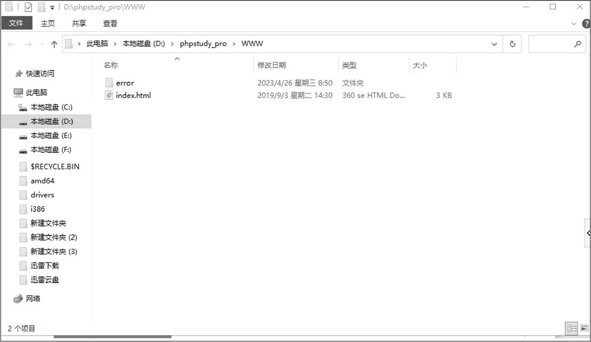This screenshot has height=342, width=591.
Task: Click the 2023/4/26 modified date of error
Action: pyautogui.click(x=295, y=83)
